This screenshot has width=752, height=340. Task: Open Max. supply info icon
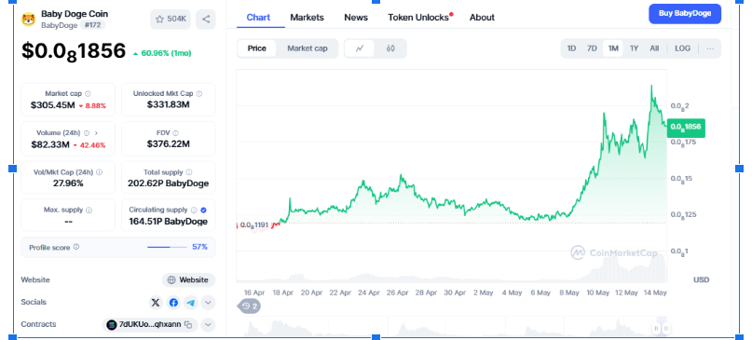pos(89,210)
